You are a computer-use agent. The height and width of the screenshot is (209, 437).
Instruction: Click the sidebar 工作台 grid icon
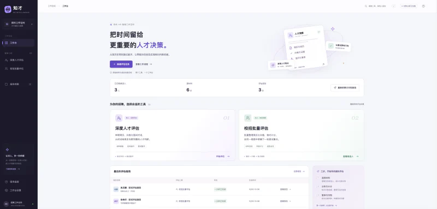(x=7, y=43)
